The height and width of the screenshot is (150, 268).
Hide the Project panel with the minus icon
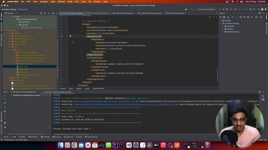pos(57,13)
